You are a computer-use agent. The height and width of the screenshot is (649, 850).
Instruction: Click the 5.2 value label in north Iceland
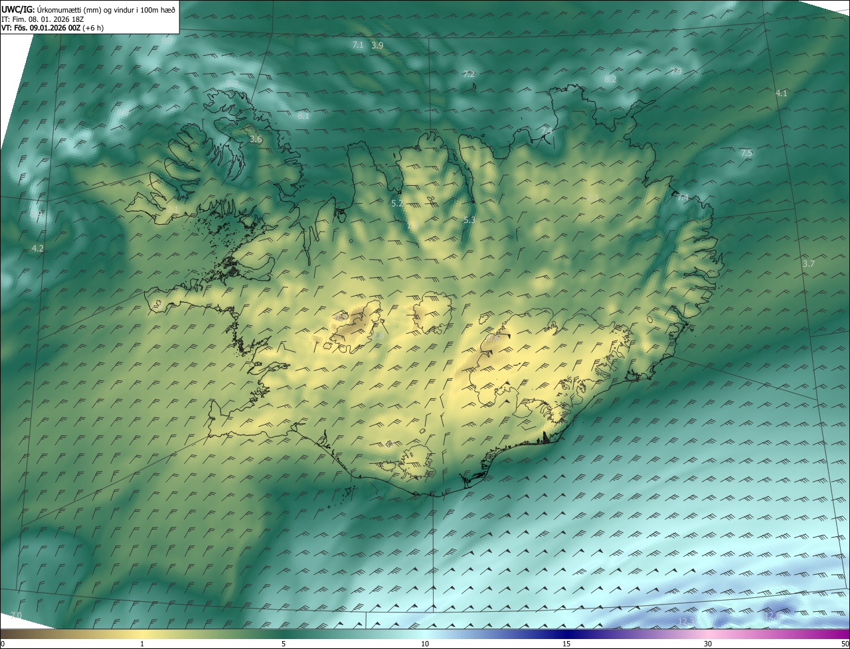tap(397, 204)
